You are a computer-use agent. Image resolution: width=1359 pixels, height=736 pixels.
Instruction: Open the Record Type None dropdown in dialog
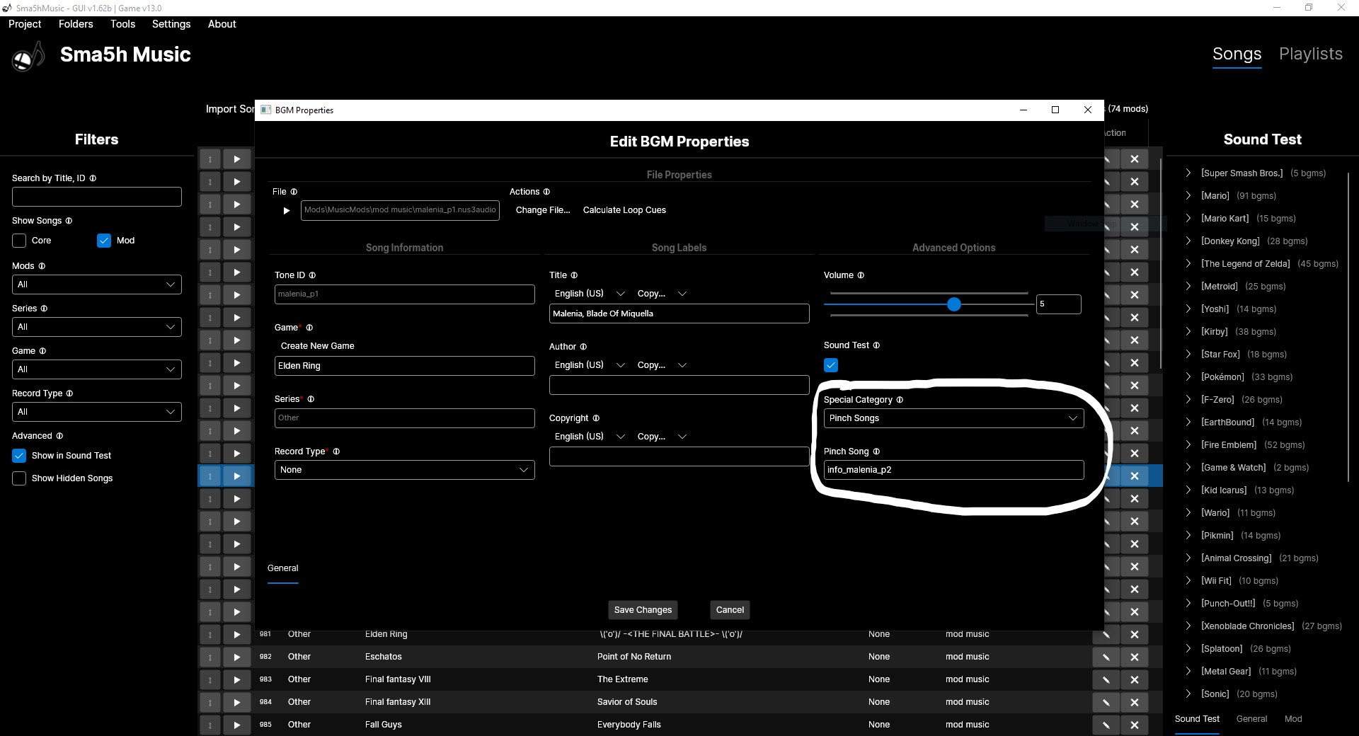pos(403,470)
